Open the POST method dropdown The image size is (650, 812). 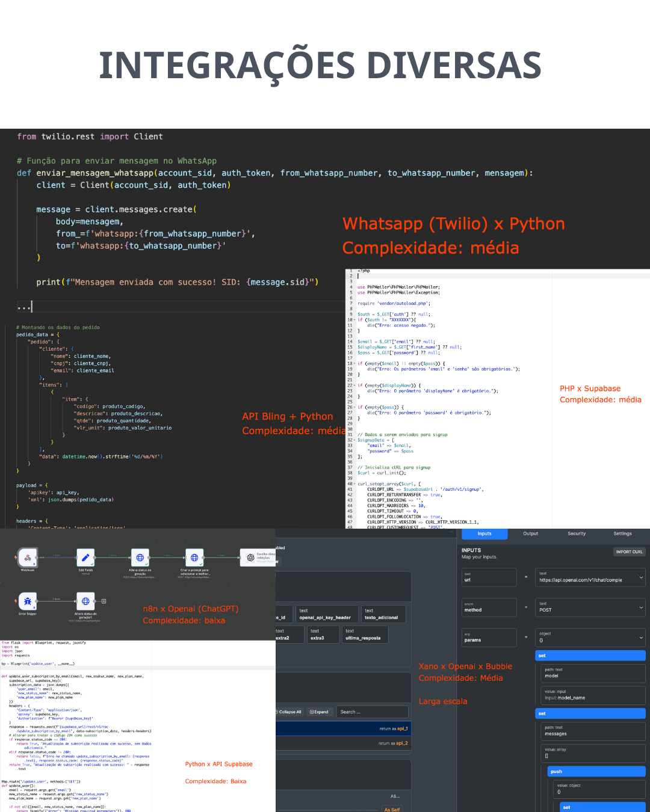(x=640, y=607)
